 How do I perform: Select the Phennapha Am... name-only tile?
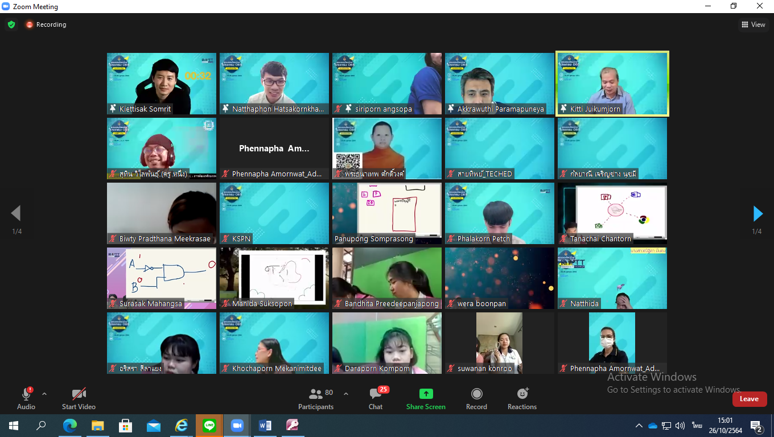[274, 149]
